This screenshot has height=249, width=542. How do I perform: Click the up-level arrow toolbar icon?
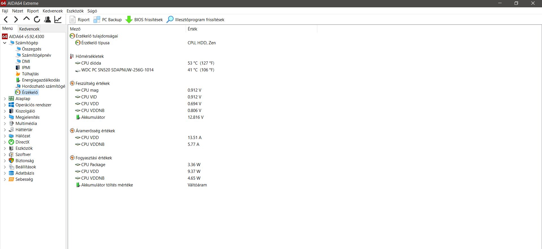pos(27,19)
